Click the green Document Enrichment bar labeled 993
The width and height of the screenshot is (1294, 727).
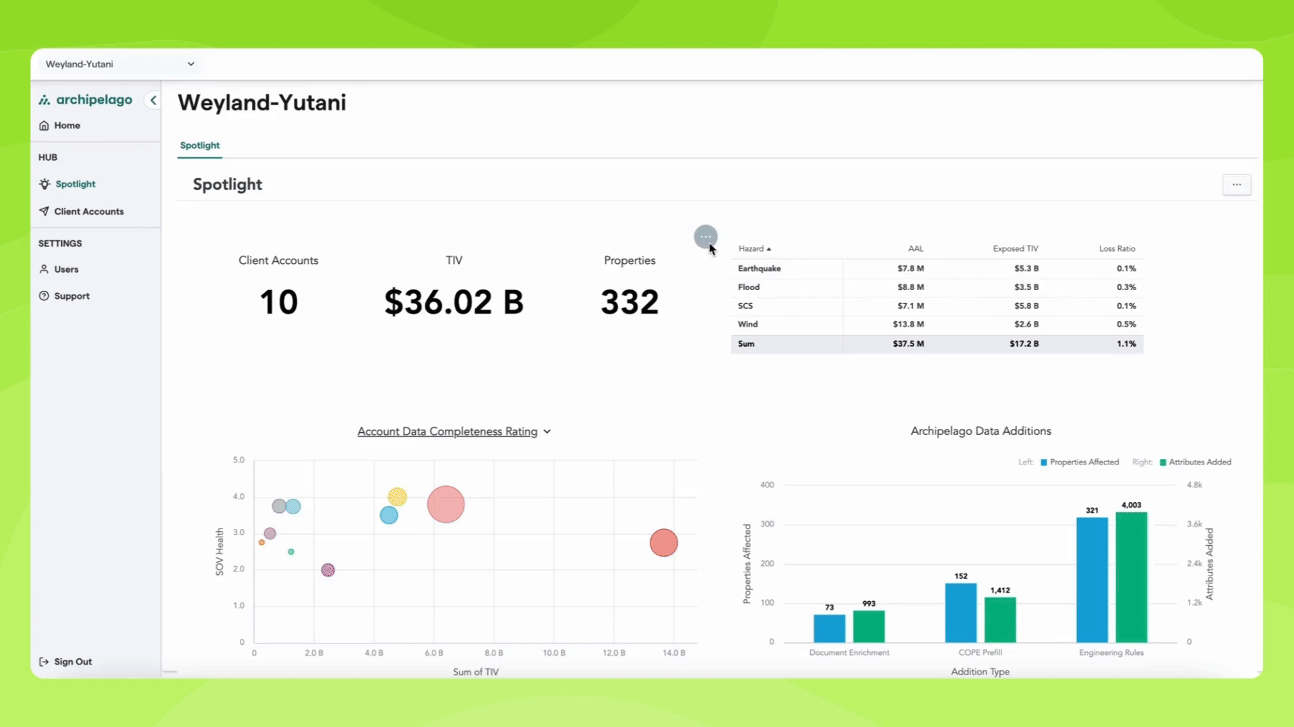pos(869,626)
